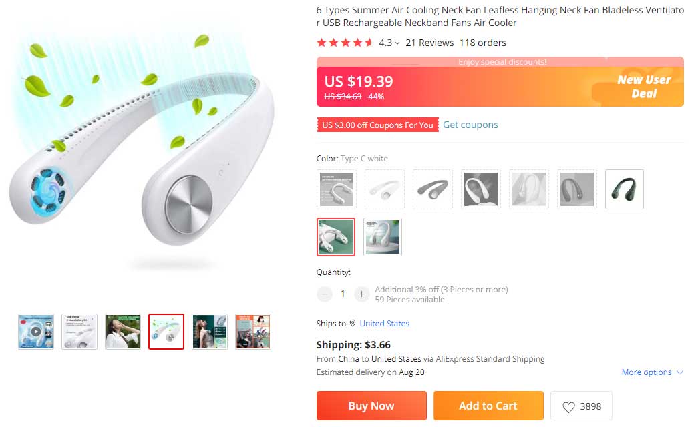Screen dimensions: 696x427
Task: Click the New User Deal banner
Action: (643, 87)
